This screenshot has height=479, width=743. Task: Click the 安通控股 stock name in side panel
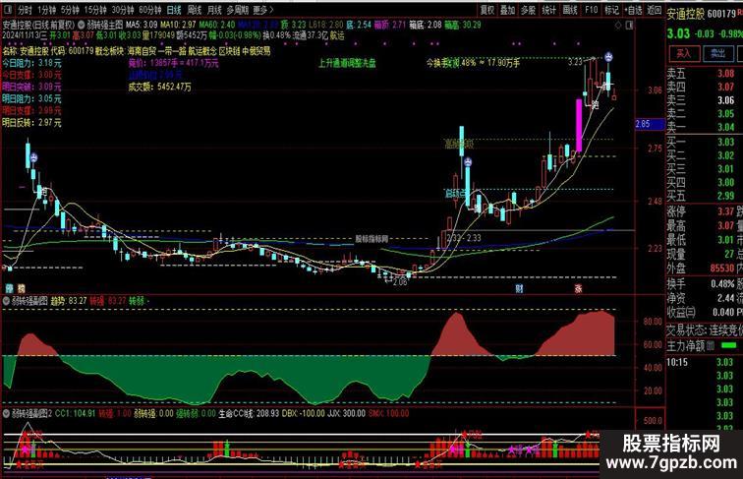[x=685, y=14]
